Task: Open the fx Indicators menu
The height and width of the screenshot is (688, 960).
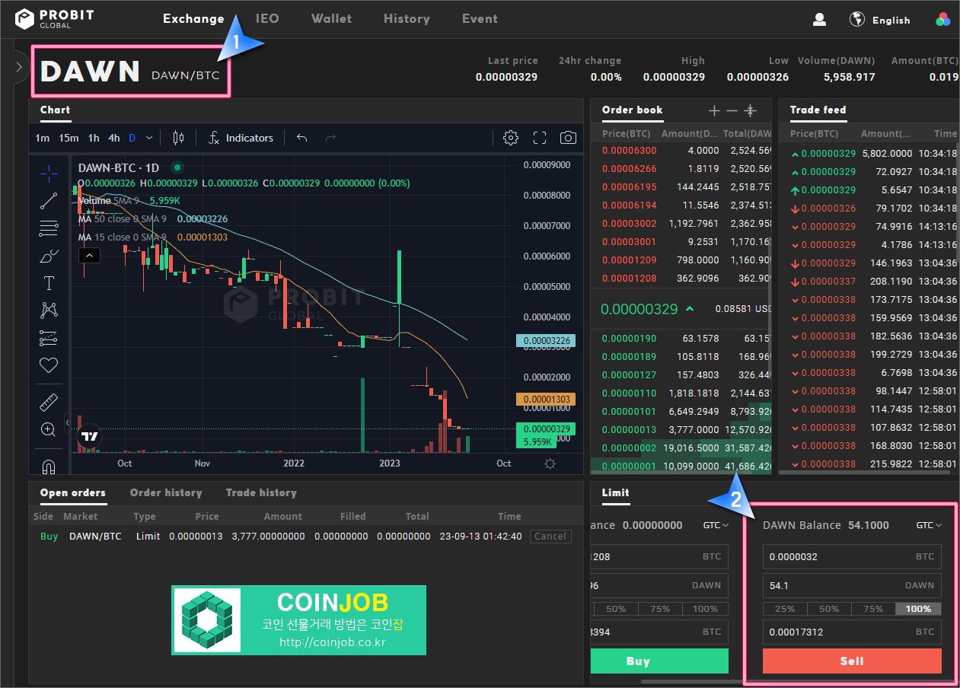Action: pyautogui.click(x=241, y=138)
